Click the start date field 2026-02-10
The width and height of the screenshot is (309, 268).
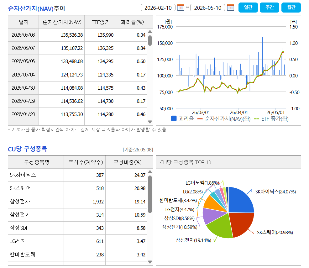point(158,8)
